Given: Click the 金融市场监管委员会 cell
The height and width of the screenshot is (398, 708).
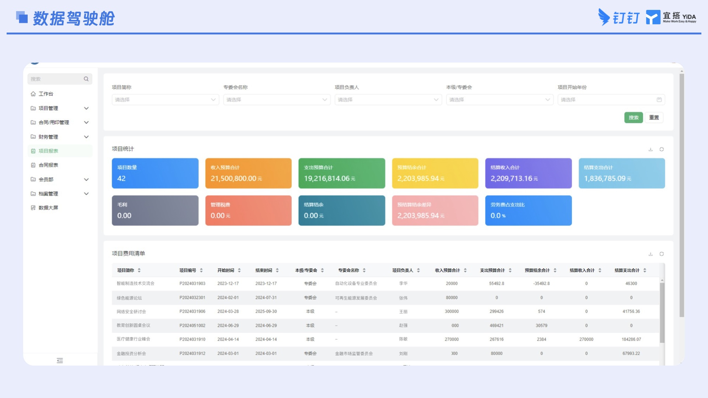Looking at the screenshot, I should pos(354,353).
